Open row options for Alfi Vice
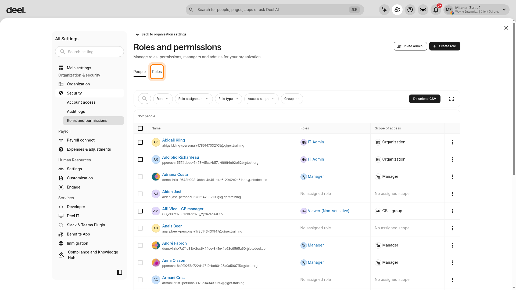 [x=453, y=211]
